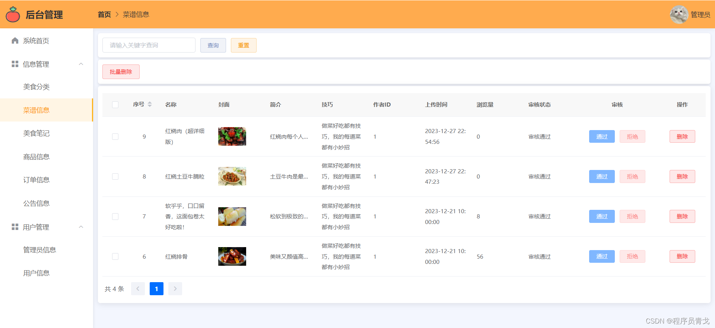Open 管理员信息 menu item
715x328 pixels.
(x=47, y=250)
